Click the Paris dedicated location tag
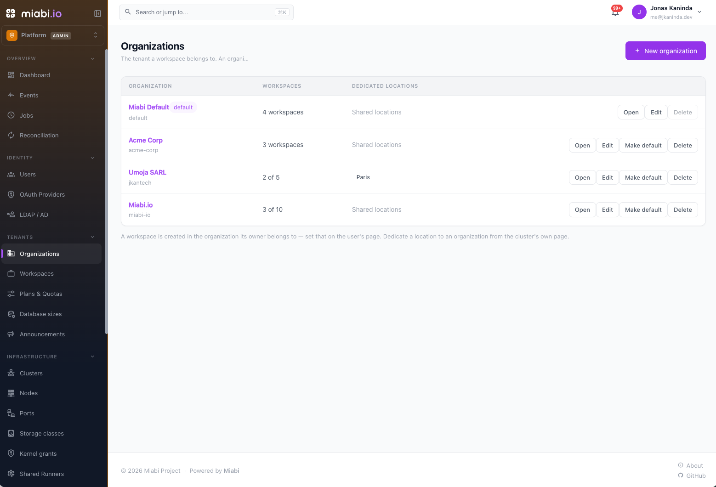 coord(363,177)
